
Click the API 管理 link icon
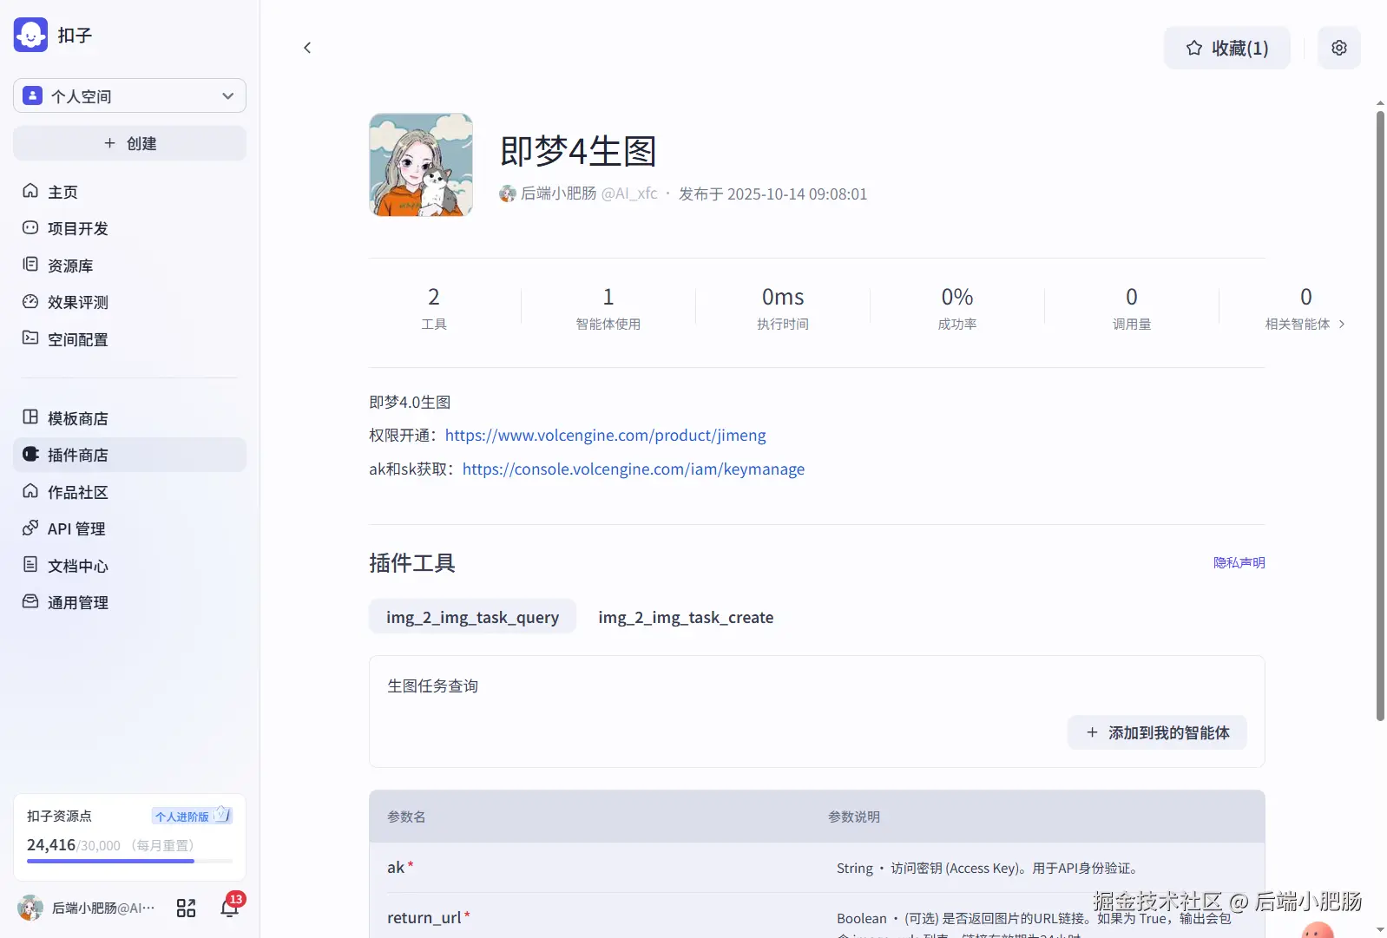(x=30, y=528)
